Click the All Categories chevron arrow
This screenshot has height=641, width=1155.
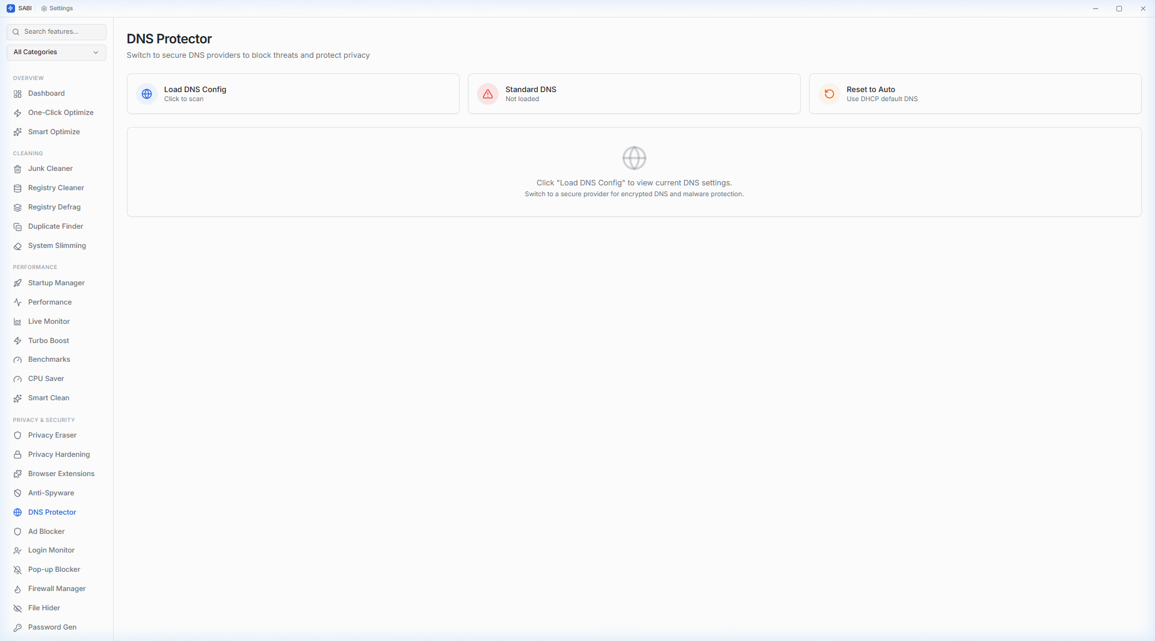pyautogui.click(x=96, y=52)
